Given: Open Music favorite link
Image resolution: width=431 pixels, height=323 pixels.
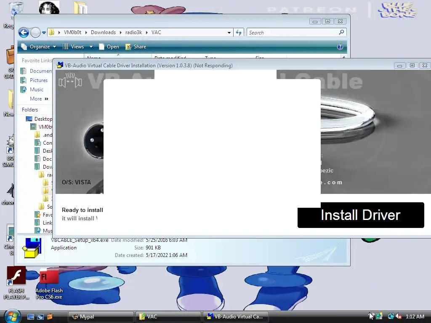Looking at the screenshot, I should (32, 90).
